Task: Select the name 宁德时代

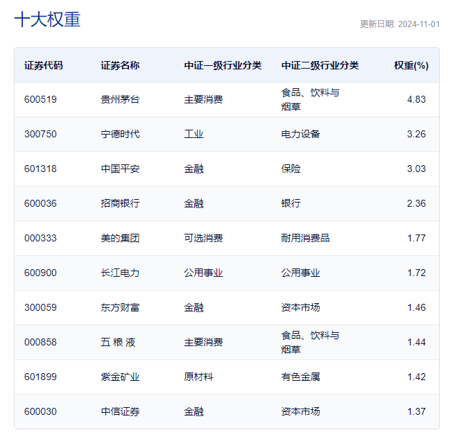Action: pos(120,134)
